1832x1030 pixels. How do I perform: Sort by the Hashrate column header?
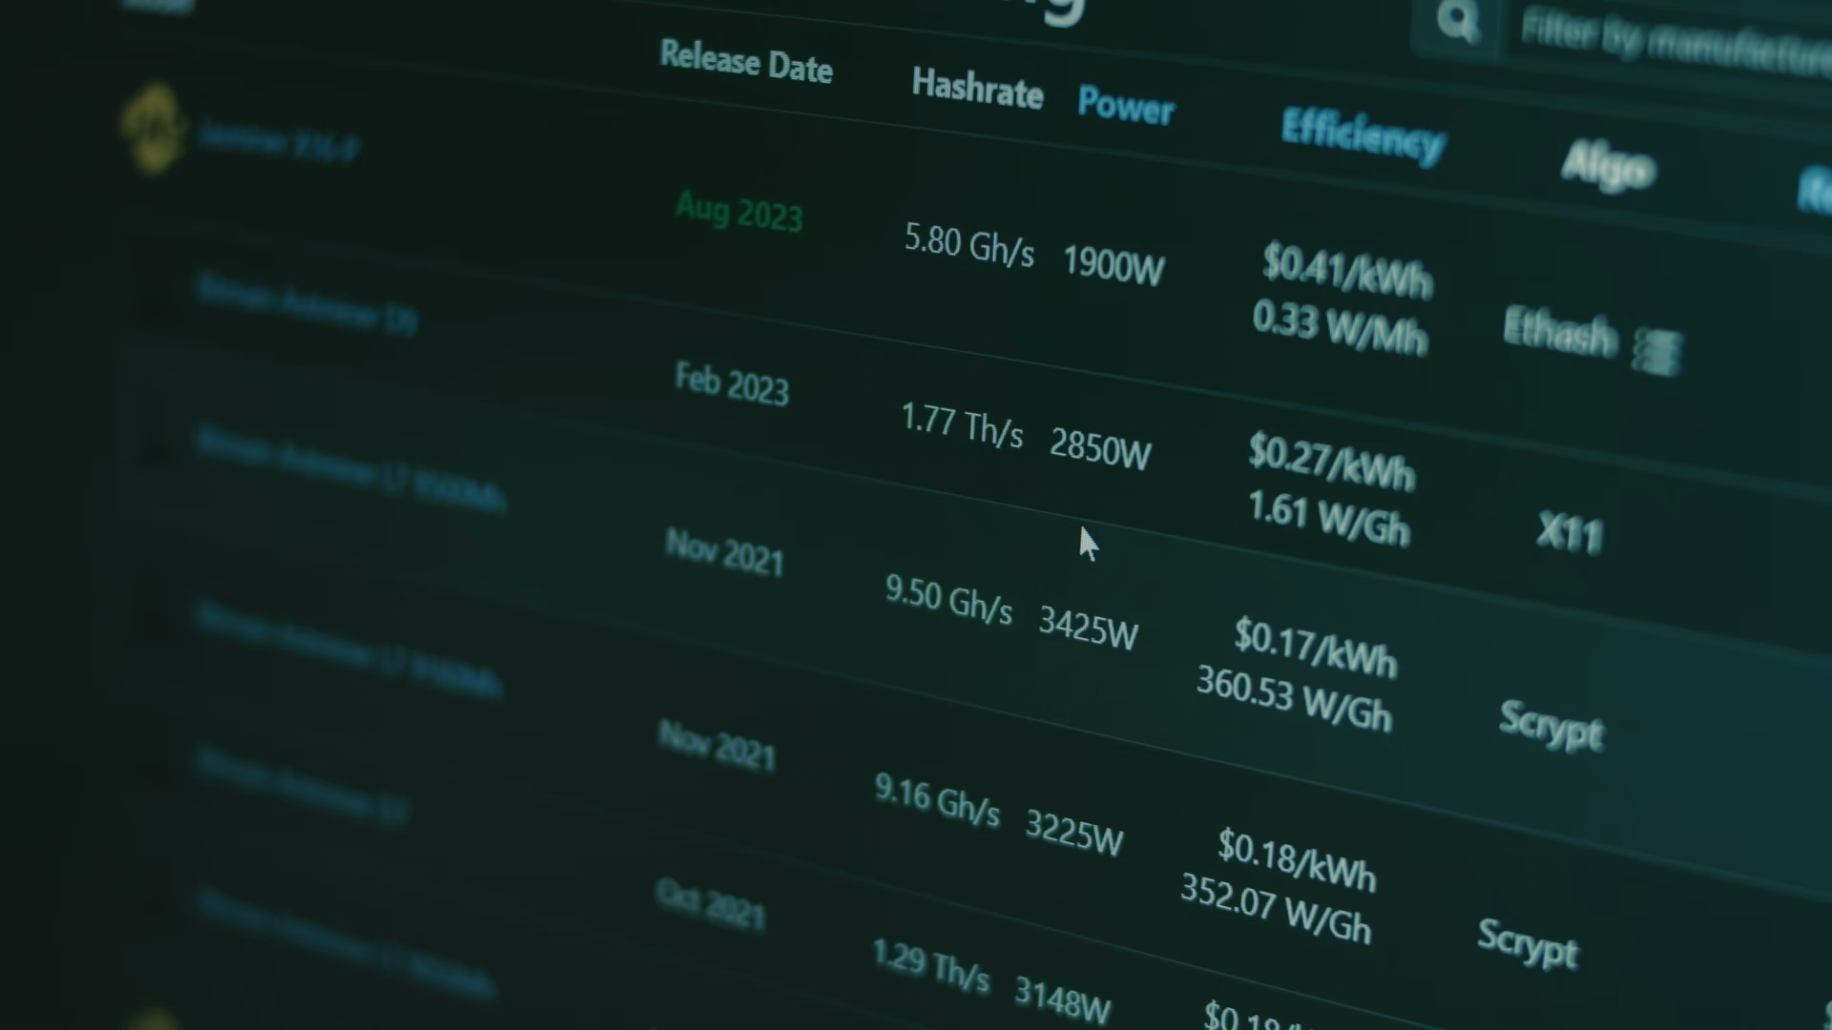(976, 88)
